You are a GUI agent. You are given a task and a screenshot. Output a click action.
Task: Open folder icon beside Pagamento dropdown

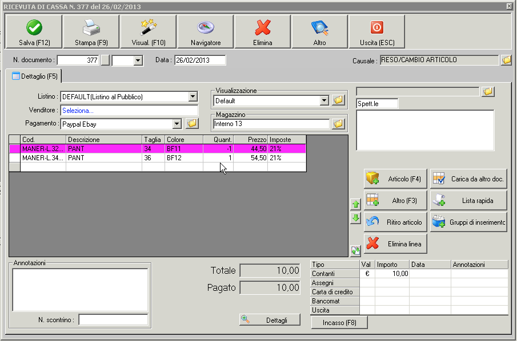(192, 124)
